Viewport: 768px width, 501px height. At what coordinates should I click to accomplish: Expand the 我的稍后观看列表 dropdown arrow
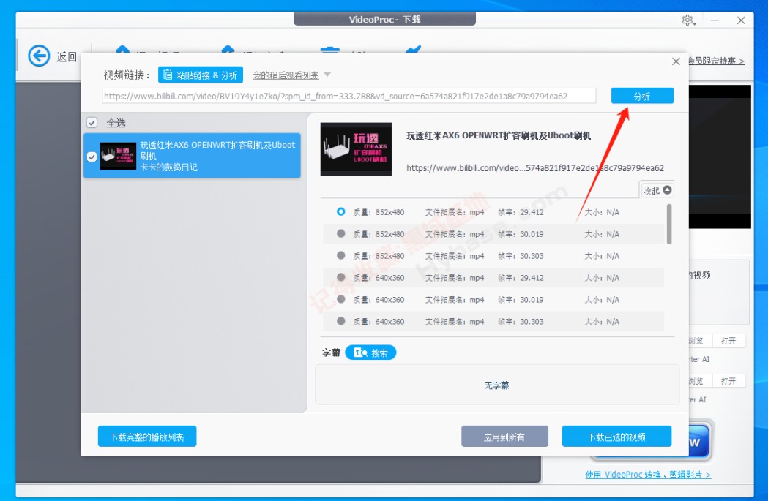click(328, 75)
